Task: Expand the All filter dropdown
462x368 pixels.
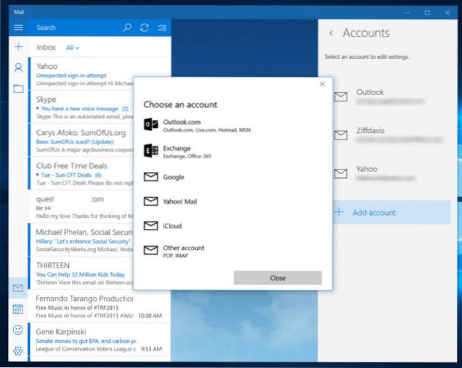Action: click(72, 48)
